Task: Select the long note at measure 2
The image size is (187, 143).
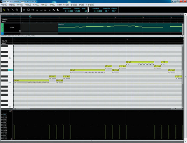Action: click(x=88, y=70)
